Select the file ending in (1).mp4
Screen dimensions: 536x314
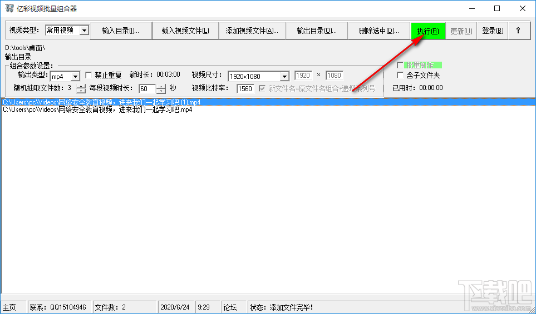point(268,102)
